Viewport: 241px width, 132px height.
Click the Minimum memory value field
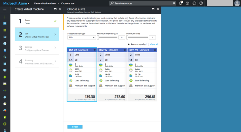click(x=122, y=37)
